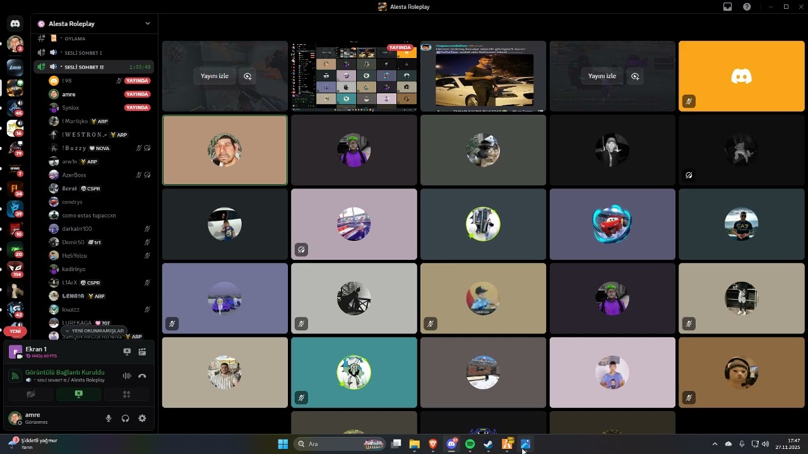Open Discord help icon in title bar

(747, 7)
